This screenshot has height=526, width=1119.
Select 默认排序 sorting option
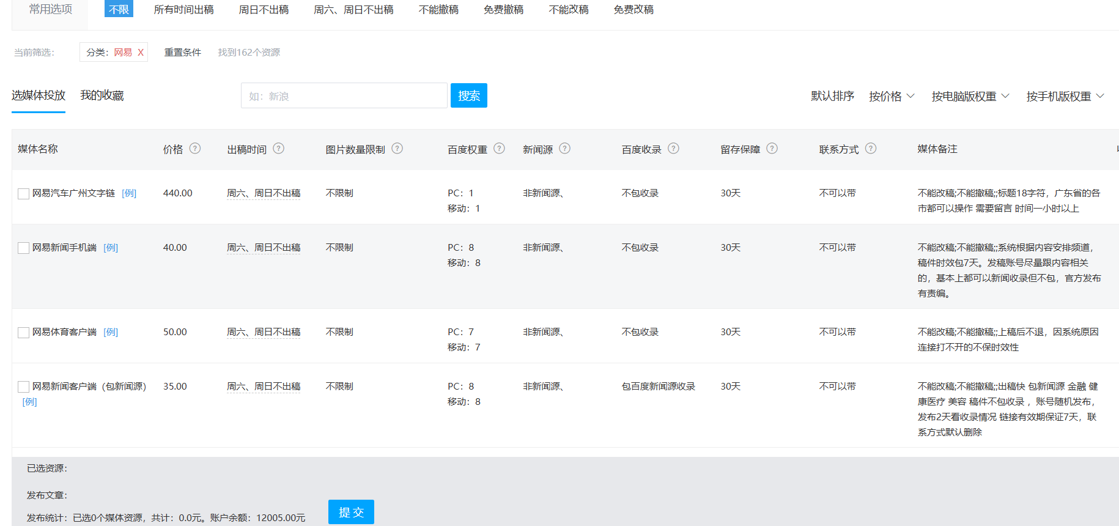coord(832,96)
